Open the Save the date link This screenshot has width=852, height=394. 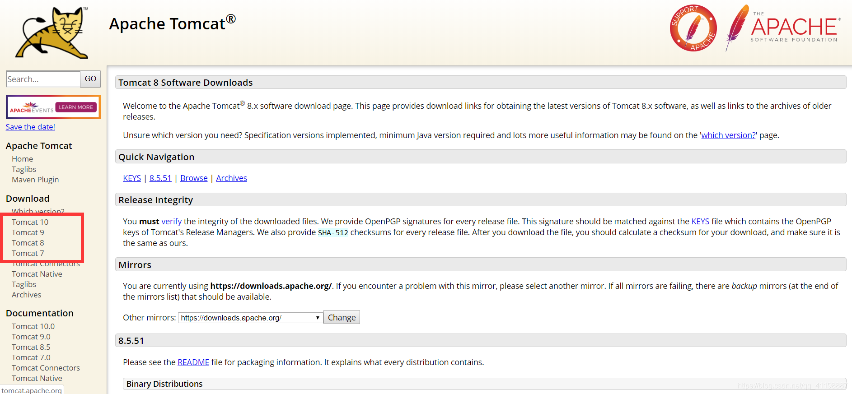pyautogui.click(x=30, y=127)
